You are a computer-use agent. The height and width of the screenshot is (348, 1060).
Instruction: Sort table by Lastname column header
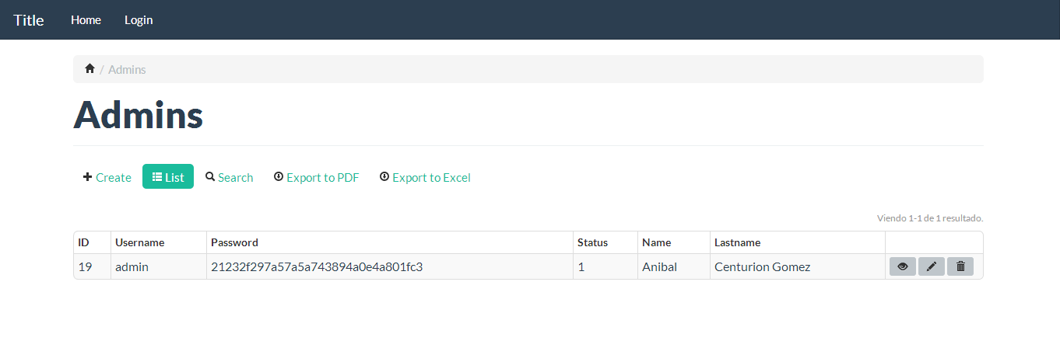tap(738, 242)
